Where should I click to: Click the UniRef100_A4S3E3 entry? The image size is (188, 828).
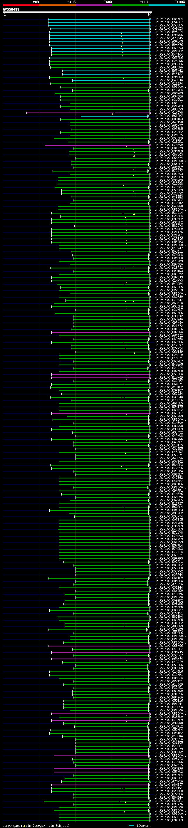(x=168, y=197)
